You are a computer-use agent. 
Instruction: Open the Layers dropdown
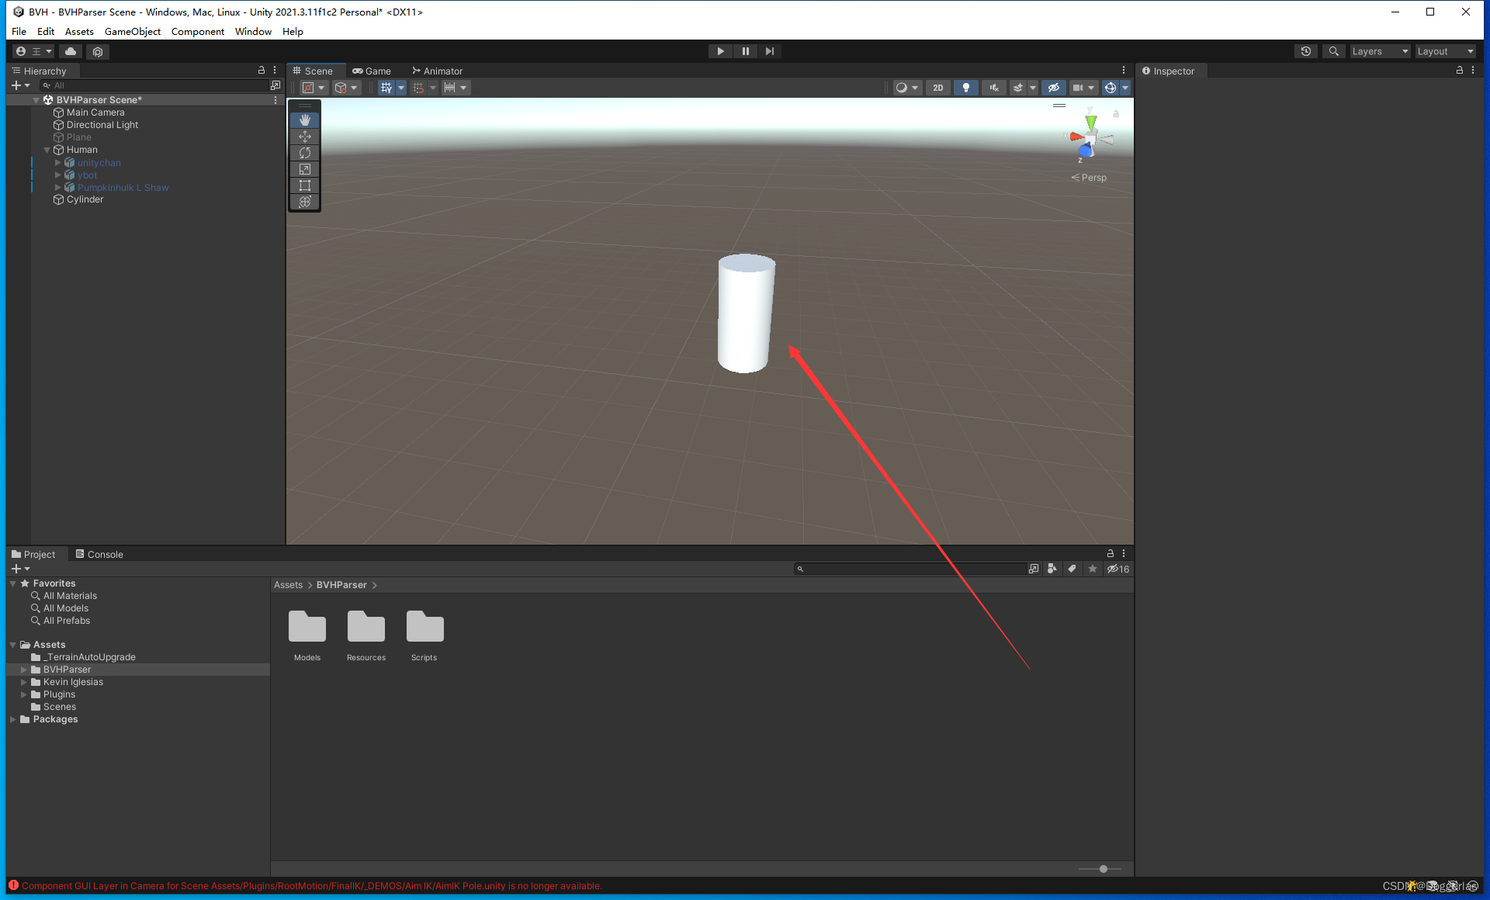(x=1379, y=51)
